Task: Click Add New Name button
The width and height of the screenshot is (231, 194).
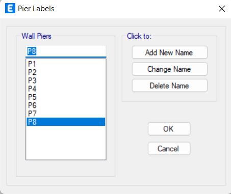Action: tap(170, 52)
